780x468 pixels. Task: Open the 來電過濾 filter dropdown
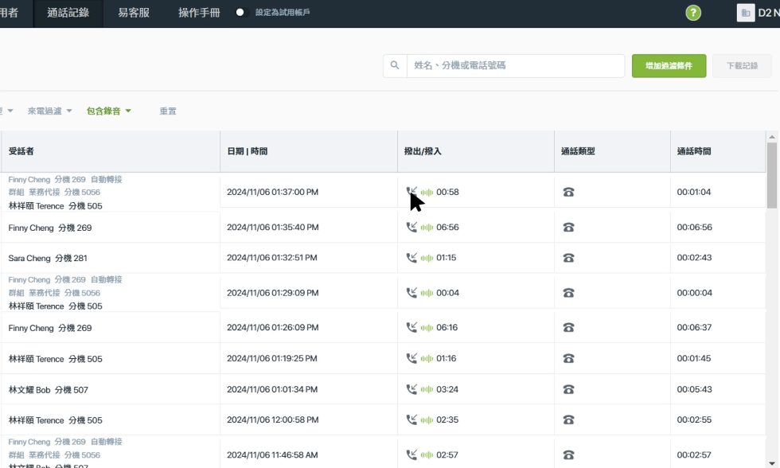pyautogui.click(x=49, y=111)
